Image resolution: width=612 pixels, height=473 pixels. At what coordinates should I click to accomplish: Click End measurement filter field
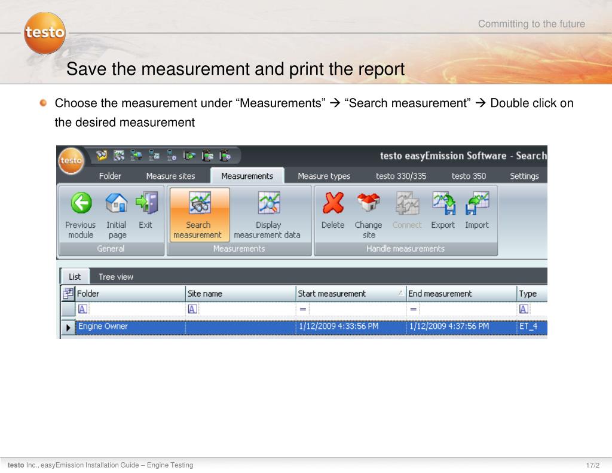[467, 309]
